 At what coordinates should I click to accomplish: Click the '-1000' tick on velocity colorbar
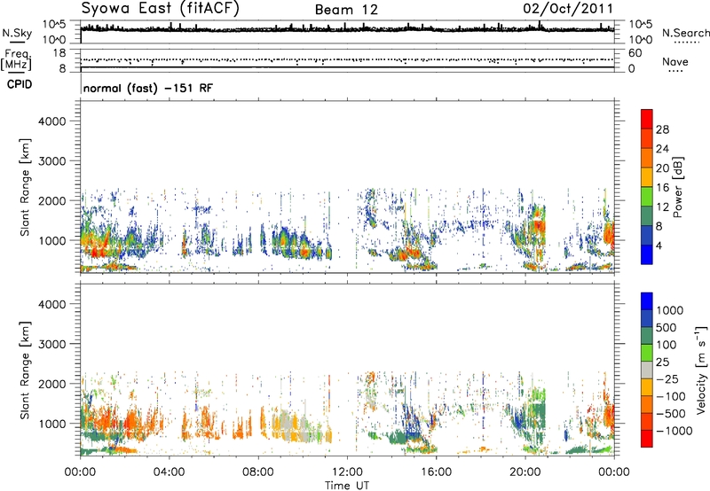(x=674, y=431)
